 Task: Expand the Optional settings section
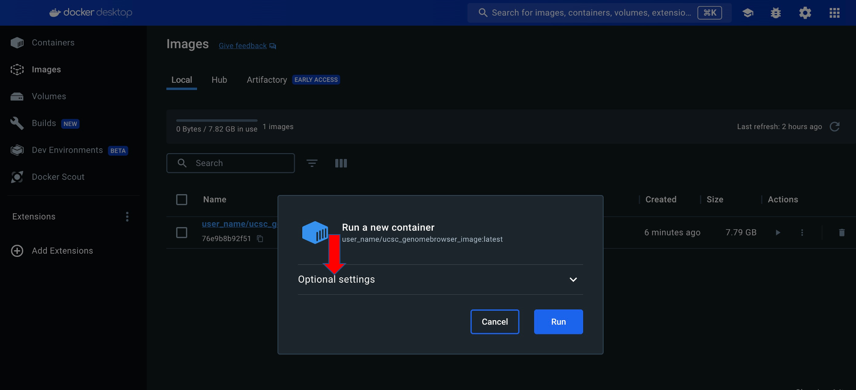pyautogui.click(x=573, y=280)
